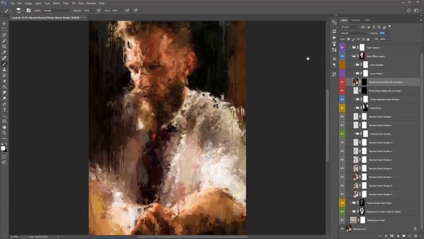Open the brush settings panel toggle in options bar
424x239 pixels.
click(28, 11)
